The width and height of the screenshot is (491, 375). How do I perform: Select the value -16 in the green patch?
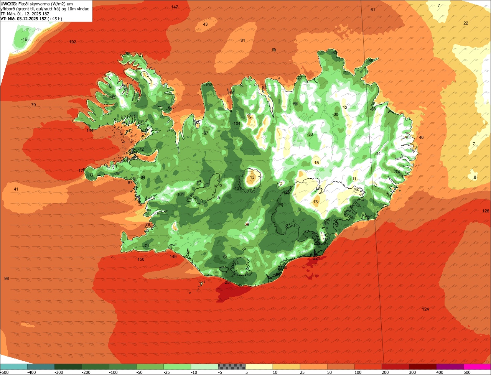(x=24, y=39)
